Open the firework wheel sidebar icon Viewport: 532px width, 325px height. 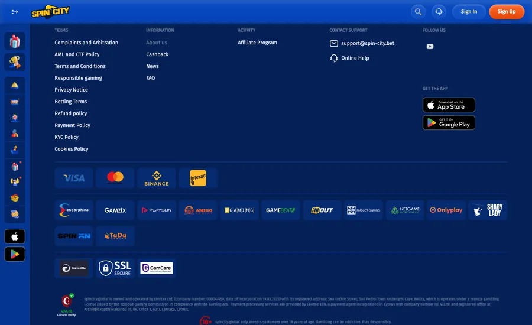(x=15, y=118)
